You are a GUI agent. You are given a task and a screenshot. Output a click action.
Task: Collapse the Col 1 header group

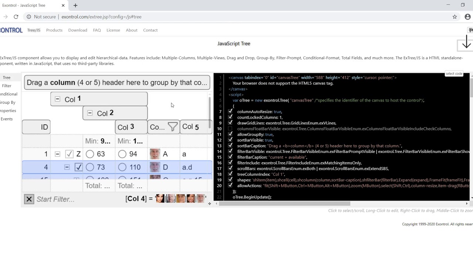[x=57, y=99]
